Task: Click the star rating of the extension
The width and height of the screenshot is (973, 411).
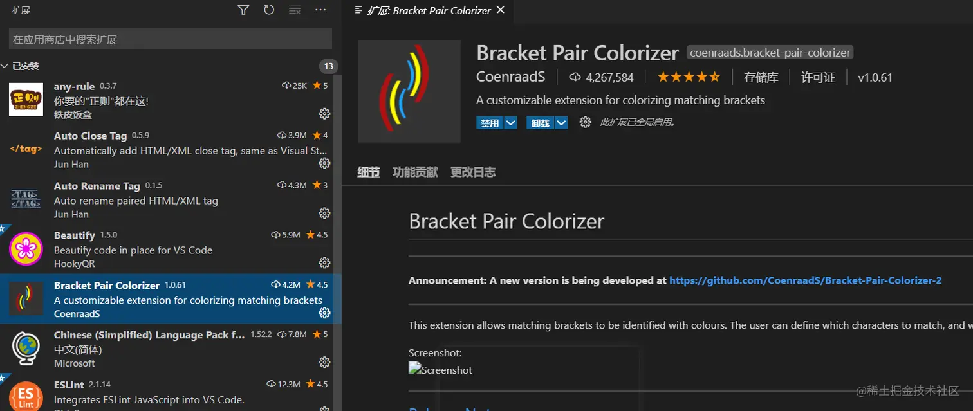Action: 689,77
